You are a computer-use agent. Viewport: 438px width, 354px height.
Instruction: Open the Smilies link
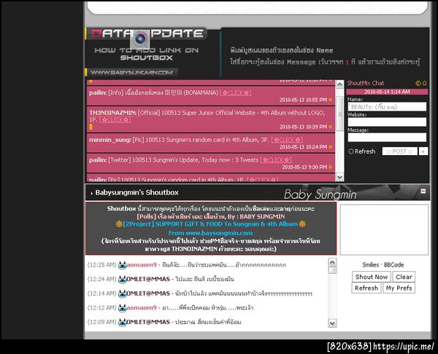370,265
